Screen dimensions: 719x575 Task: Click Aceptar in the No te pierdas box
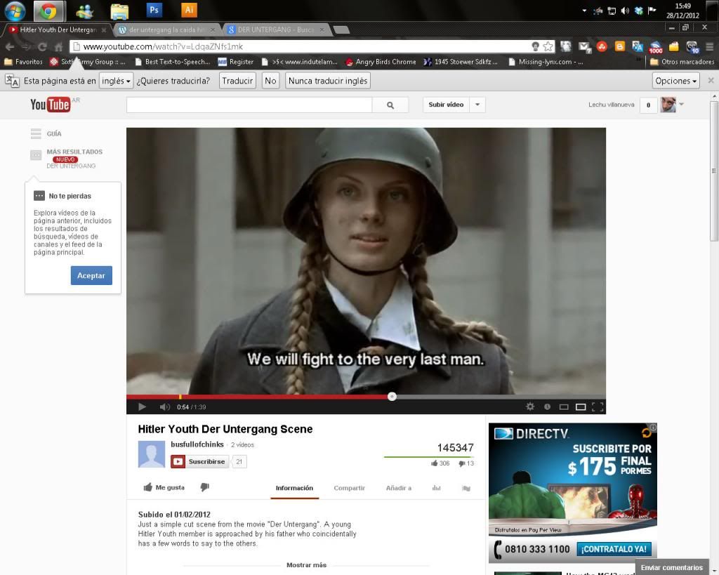coord(91,276)
